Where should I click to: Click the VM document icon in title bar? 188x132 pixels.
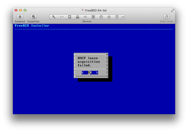[83, 11]
